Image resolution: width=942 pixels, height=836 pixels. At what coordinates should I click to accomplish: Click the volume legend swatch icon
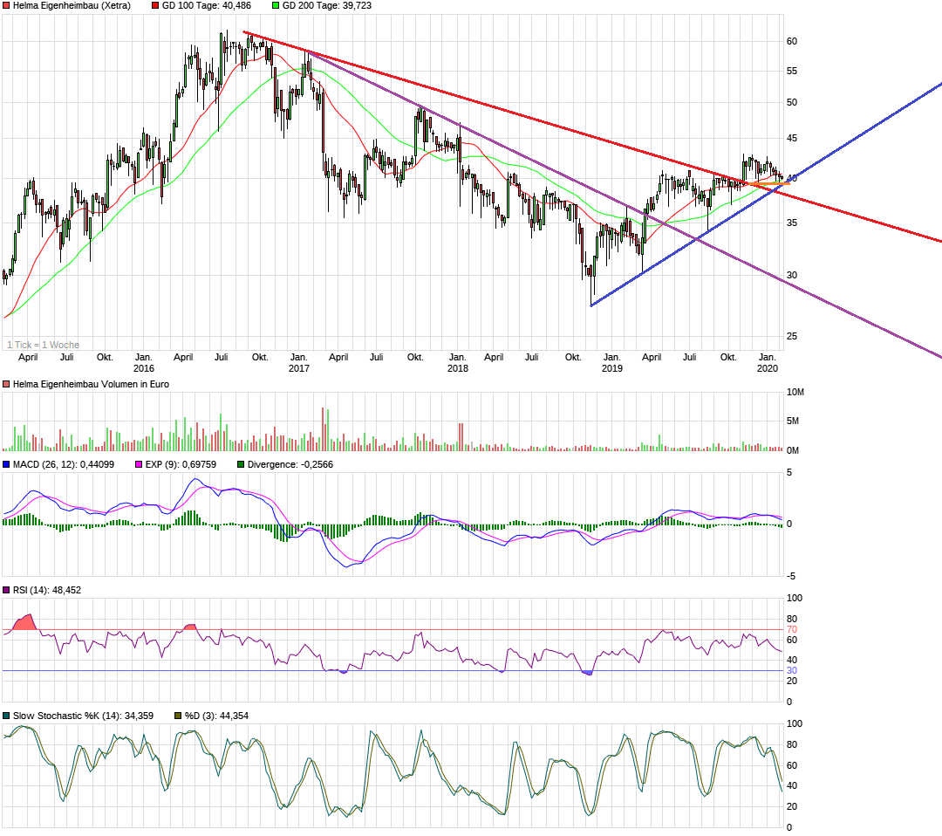point(7,384)
